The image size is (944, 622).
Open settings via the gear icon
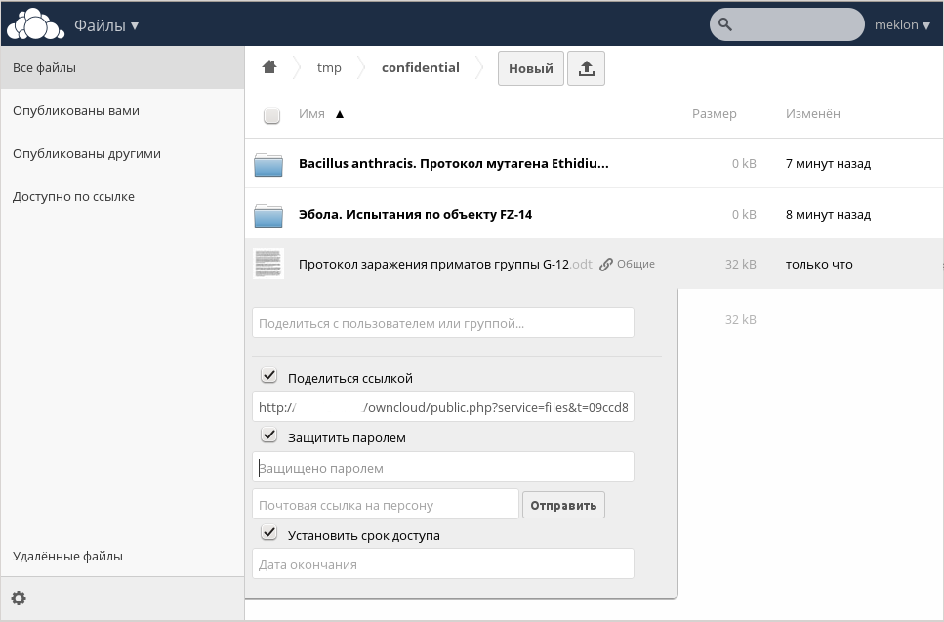point(19,597)
